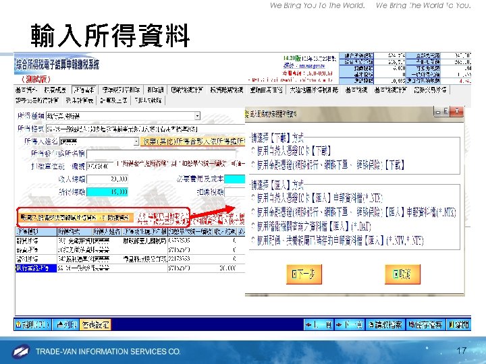486x364 pixels.
Task: Click the 所得格式 column header
Action: [x=75, y=231]
